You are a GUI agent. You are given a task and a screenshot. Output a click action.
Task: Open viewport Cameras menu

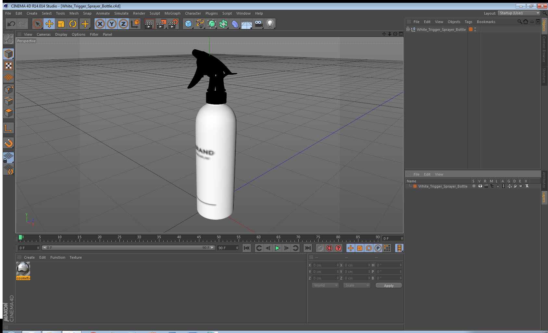(x=44, y=34)
